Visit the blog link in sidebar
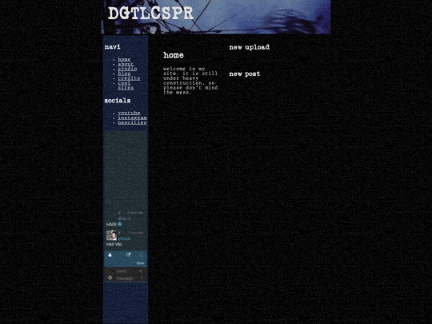The height and width of the screenshot is (324, 432). (124, 74)
